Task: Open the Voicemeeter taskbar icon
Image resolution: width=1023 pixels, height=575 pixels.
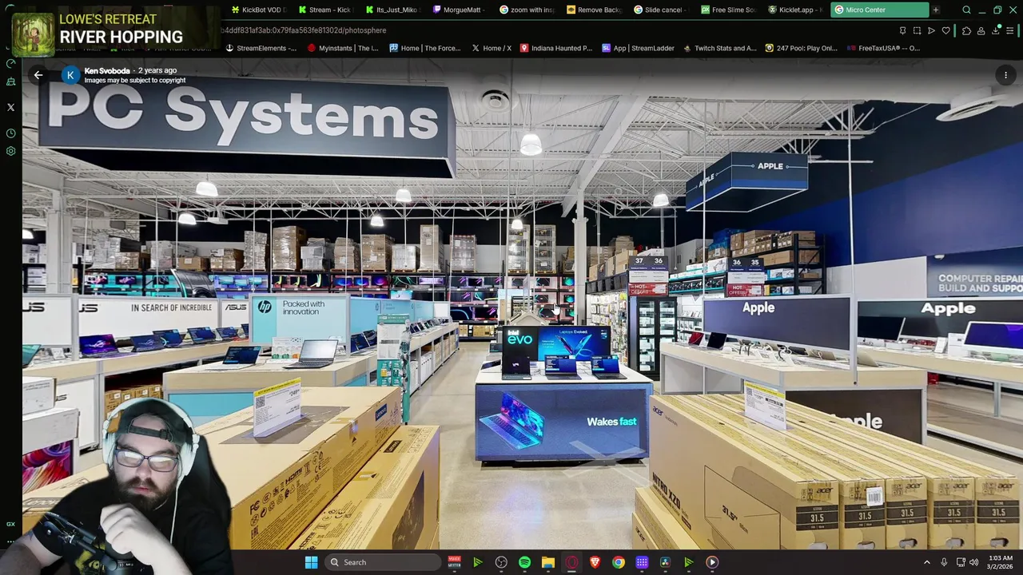Action: point(454,562)
